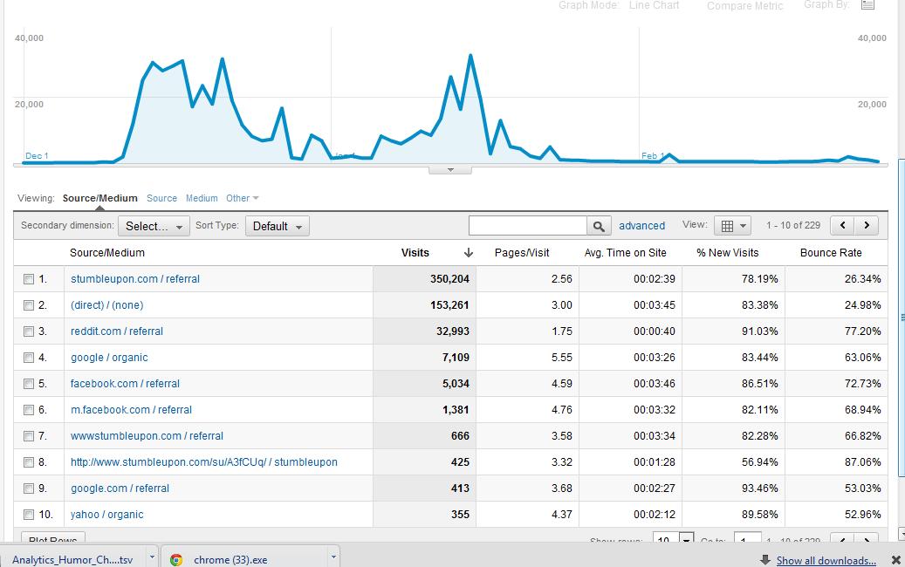Viewport: 905px width, 567px height.
Task: Sort by % New Visits column
Action: [727, 253]
